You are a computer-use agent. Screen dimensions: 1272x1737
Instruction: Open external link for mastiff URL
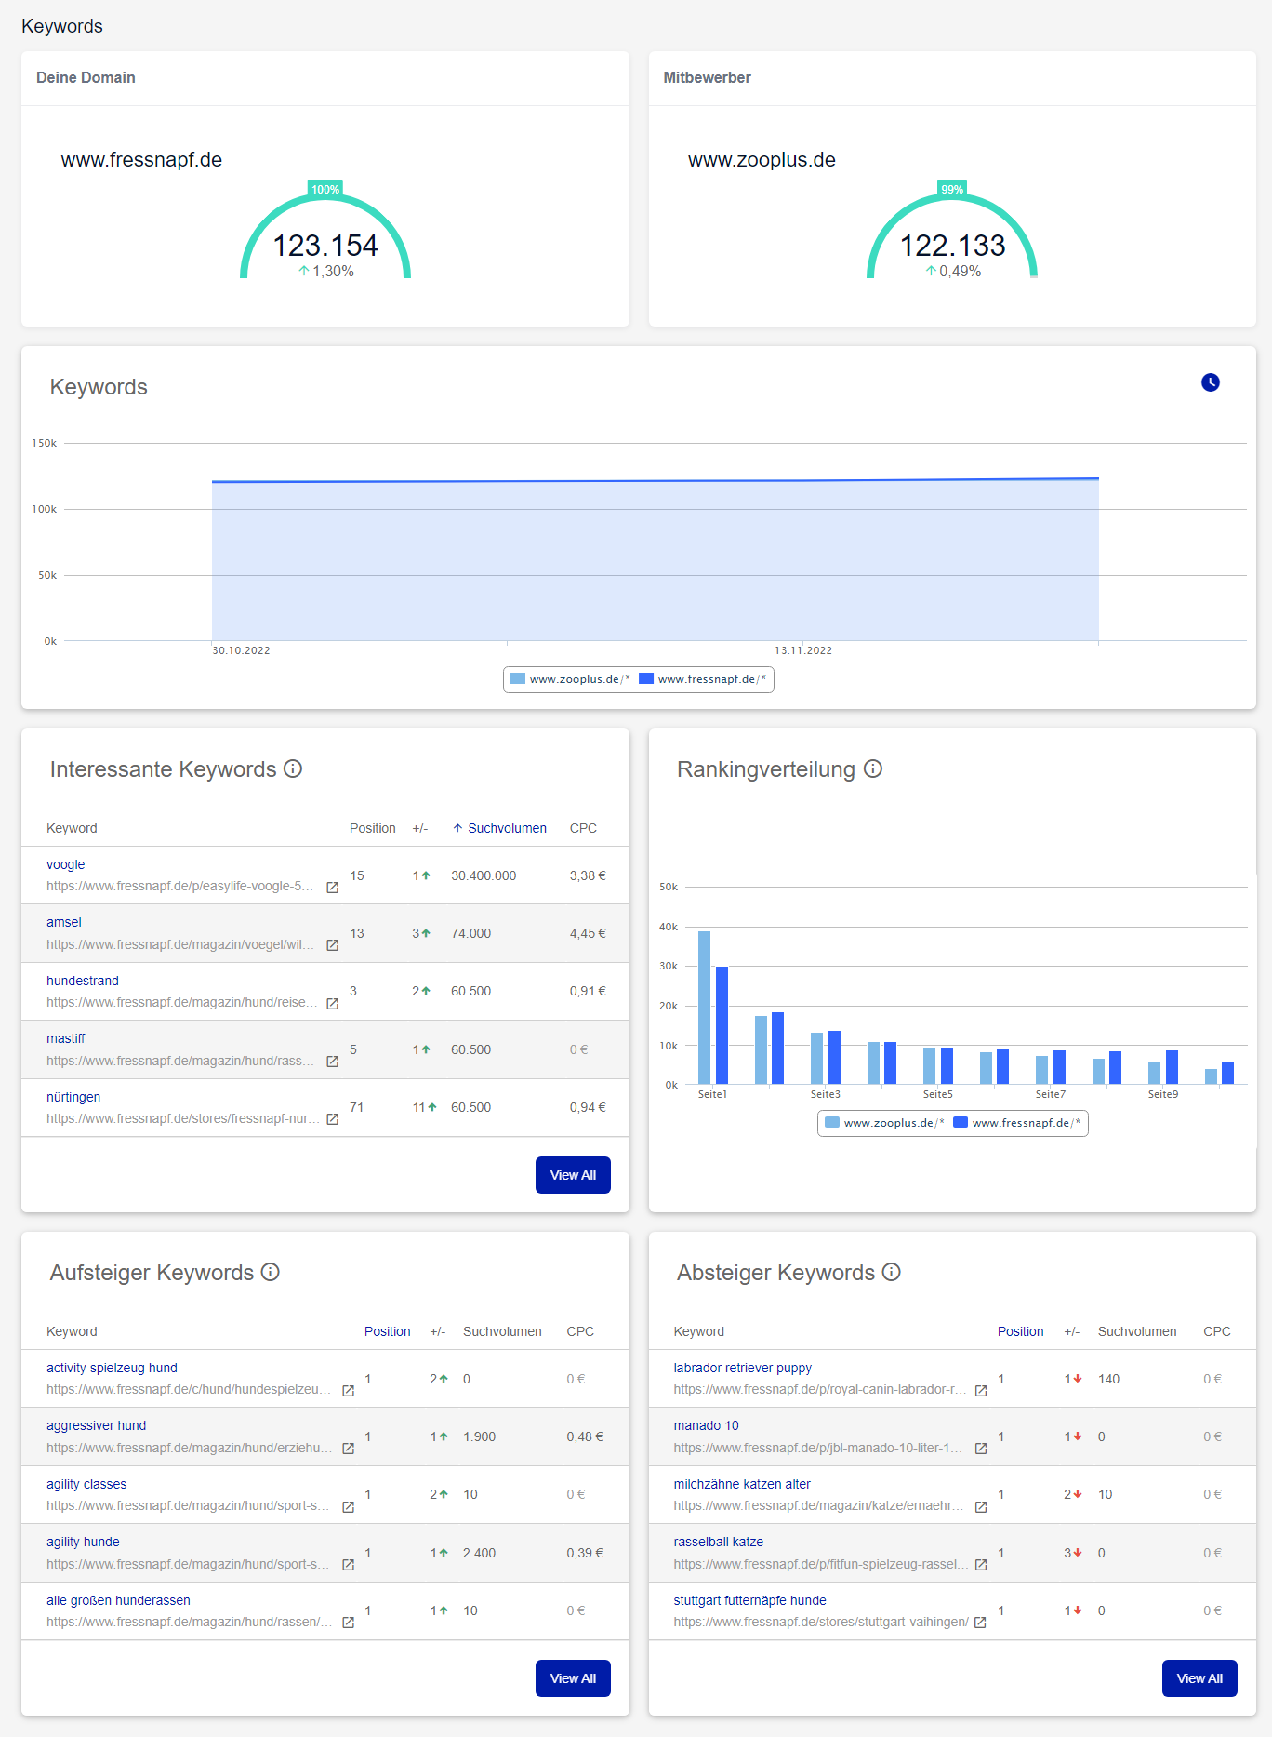[332, 1062]
